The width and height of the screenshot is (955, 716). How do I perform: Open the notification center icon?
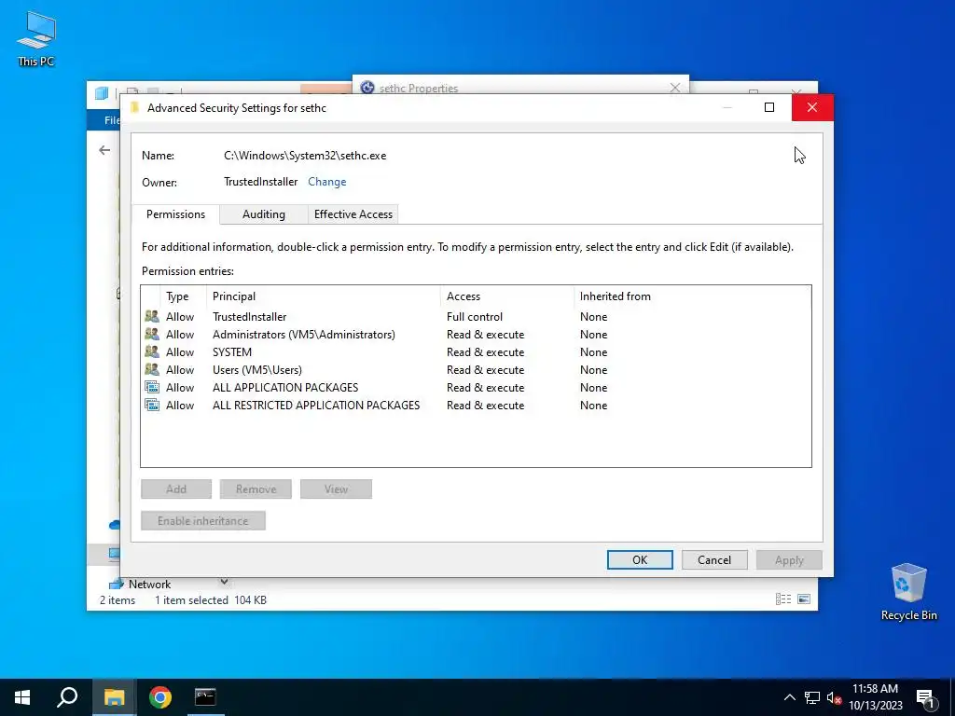point(925,697)
